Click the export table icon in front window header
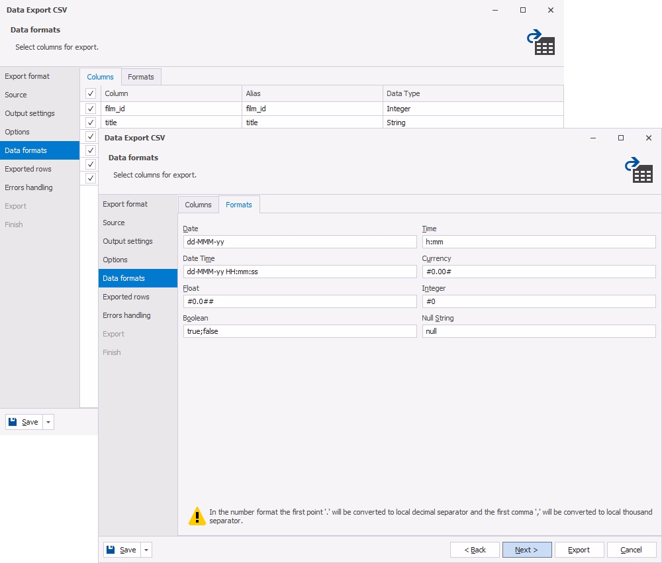The height and width of the screenshot is (563, 662). 639,170
